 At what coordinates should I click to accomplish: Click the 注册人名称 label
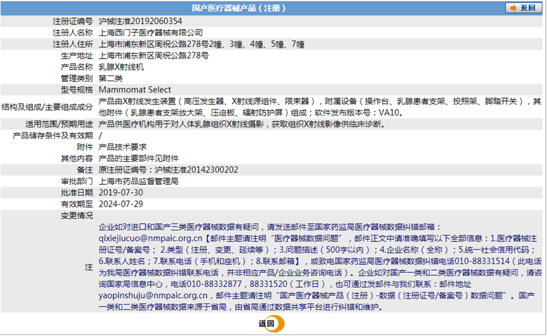pyautogui.click(x=73, y=33)
